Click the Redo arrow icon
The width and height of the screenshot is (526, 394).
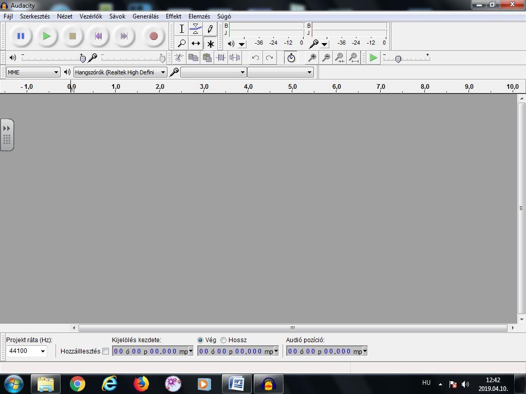[x=269, y=57]
